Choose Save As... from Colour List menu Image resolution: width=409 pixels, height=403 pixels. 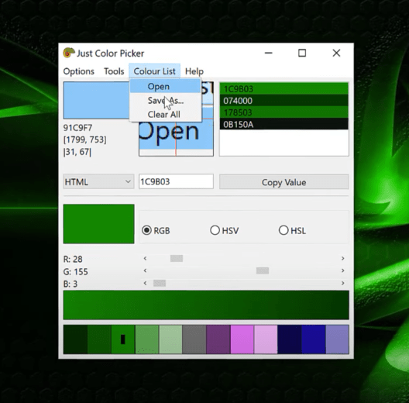coord(166,101)
